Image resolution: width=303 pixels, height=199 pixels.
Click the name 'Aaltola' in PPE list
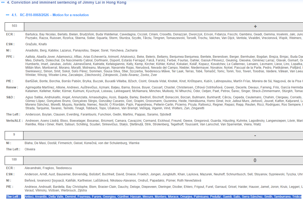[30, 57]
